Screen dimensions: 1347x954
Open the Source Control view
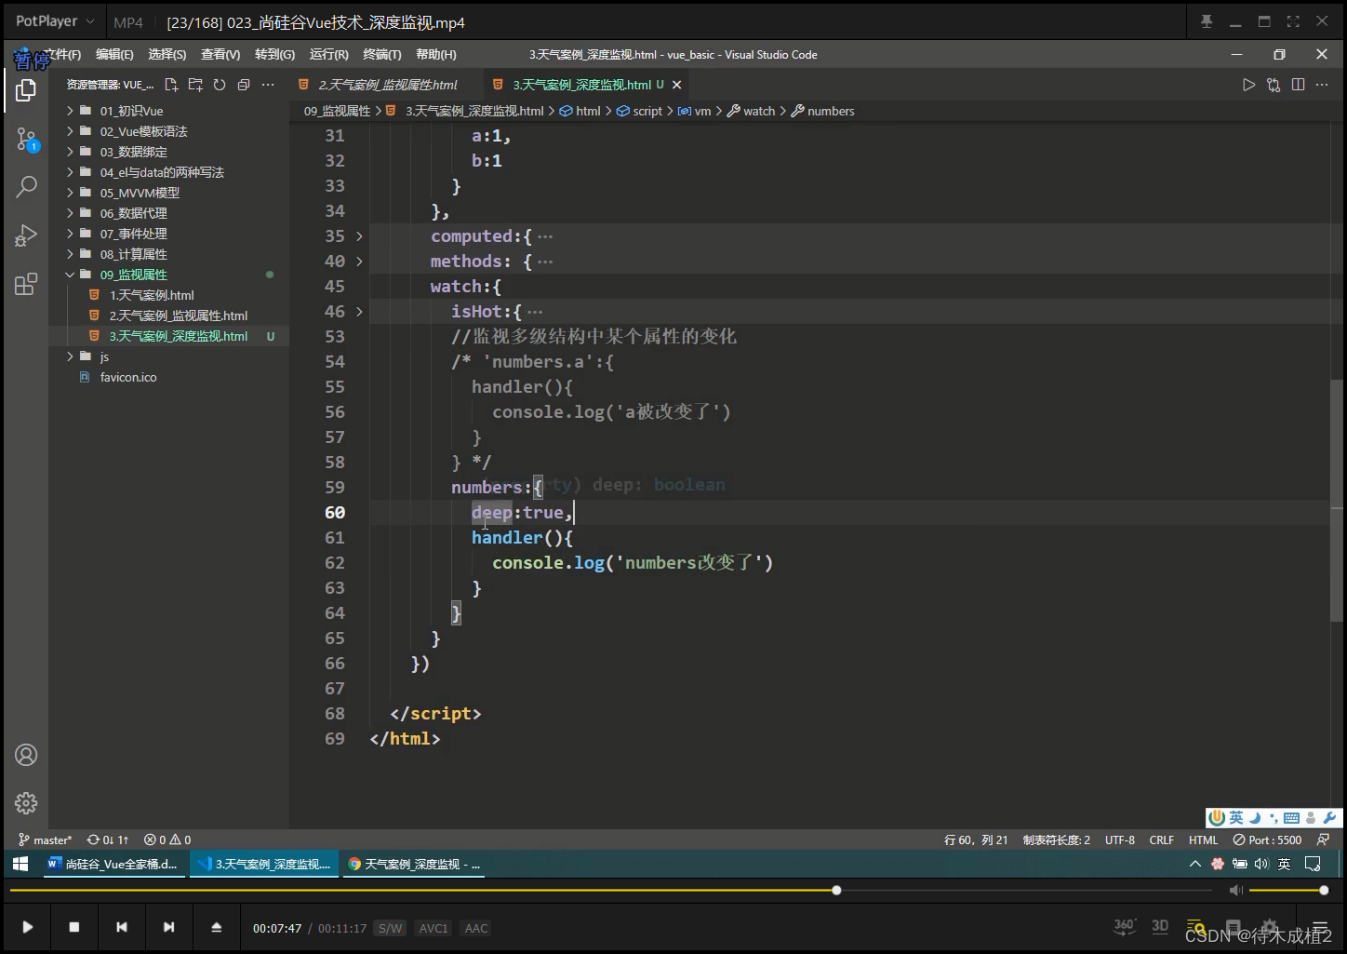click(x=26, y=140)
